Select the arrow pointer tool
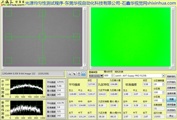177x120 pixels. [x=74, y=74]
